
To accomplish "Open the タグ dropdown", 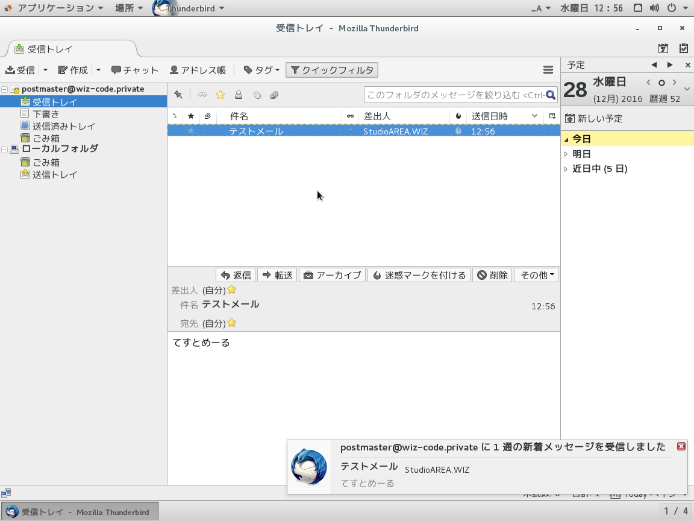I will pyautogui.click(x=261, y=70).
